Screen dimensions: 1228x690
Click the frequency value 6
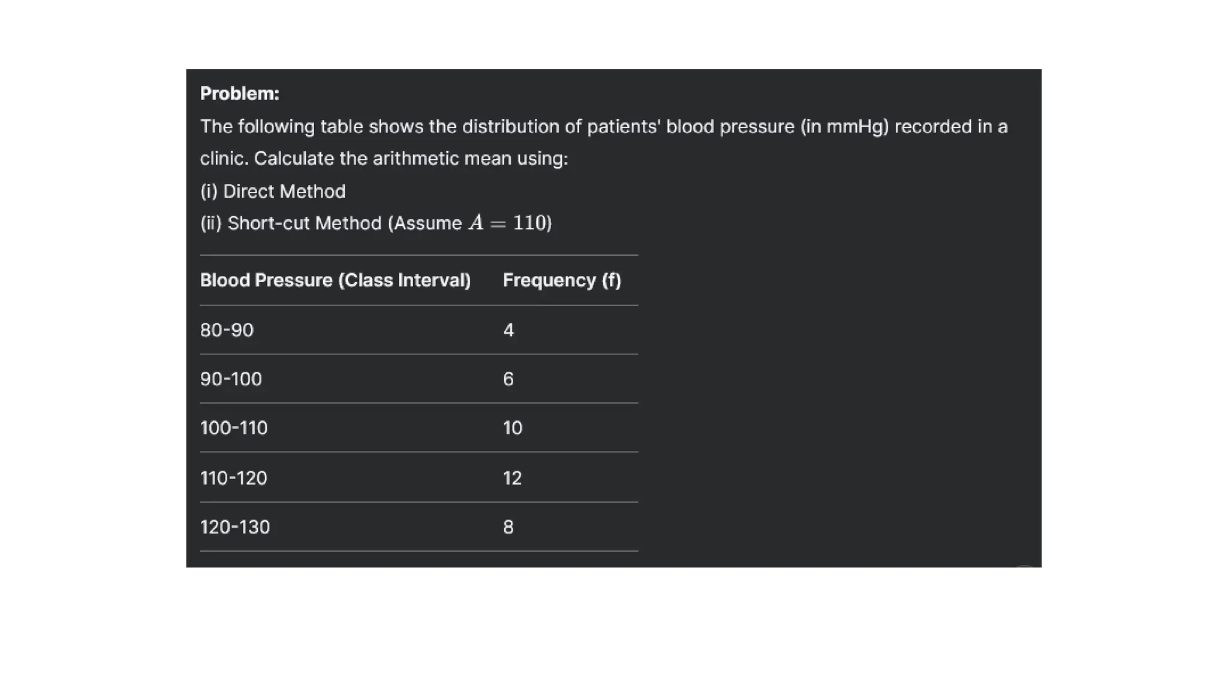point(508,379)
